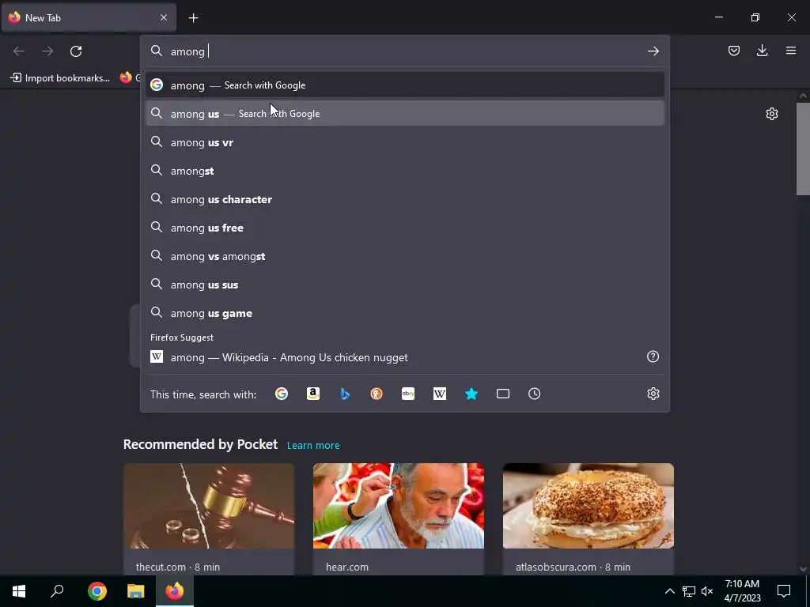Click Learn more next to Pocket
The image size is (810, 607).
click(x=313, y=445)
